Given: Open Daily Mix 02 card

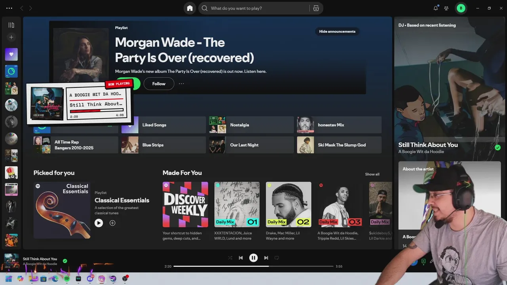Looking at the screenshot, I should [x=288, y=212].
